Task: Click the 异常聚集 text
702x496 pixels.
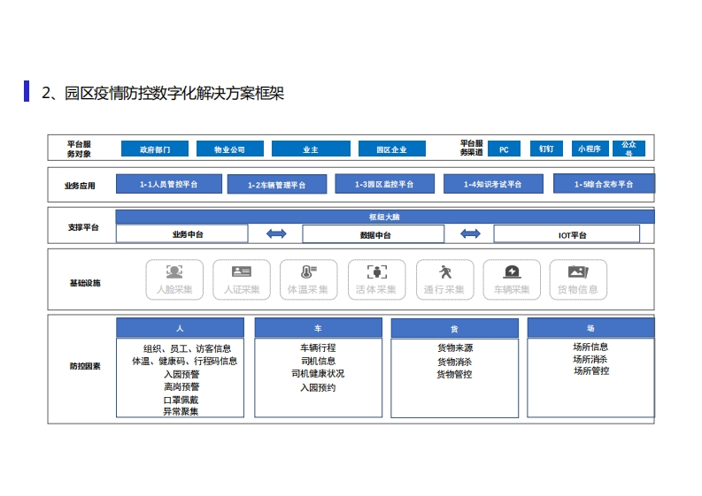Action: pos(181,411)
